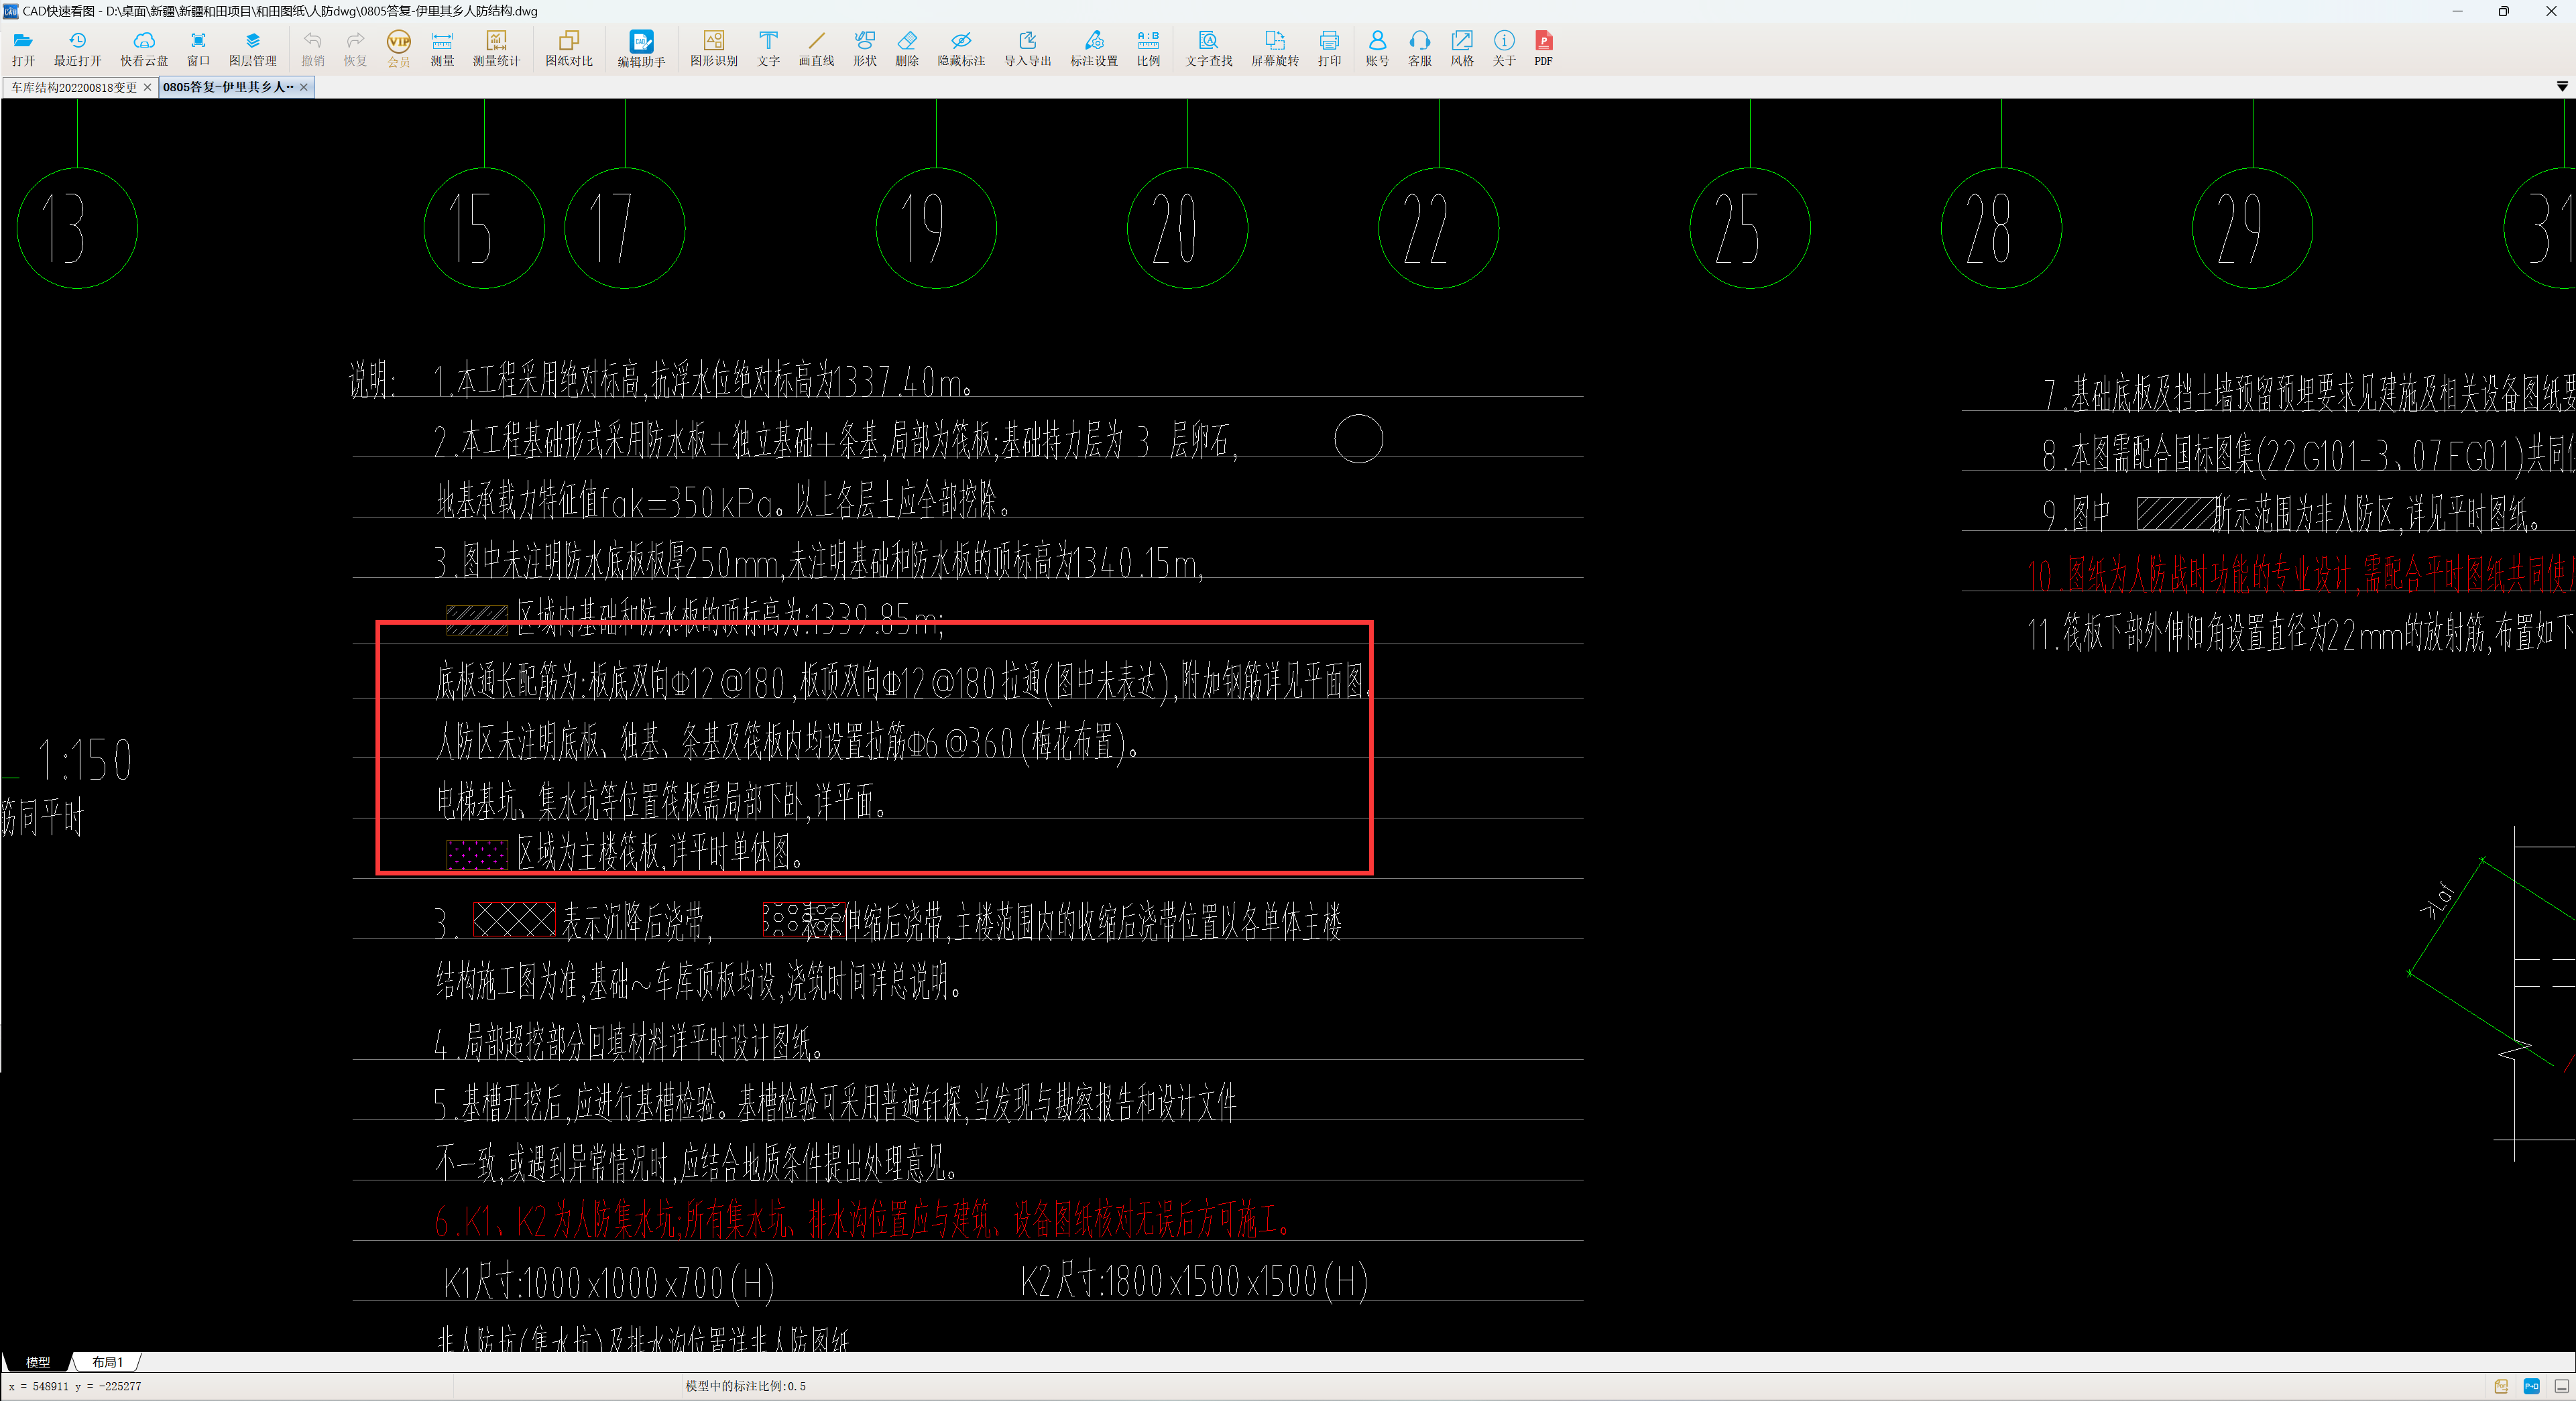Switch to the 布局1 layout tab
This screenshot has width=2576, height=1401.
pyautogui.click(x=107, y=1362)
